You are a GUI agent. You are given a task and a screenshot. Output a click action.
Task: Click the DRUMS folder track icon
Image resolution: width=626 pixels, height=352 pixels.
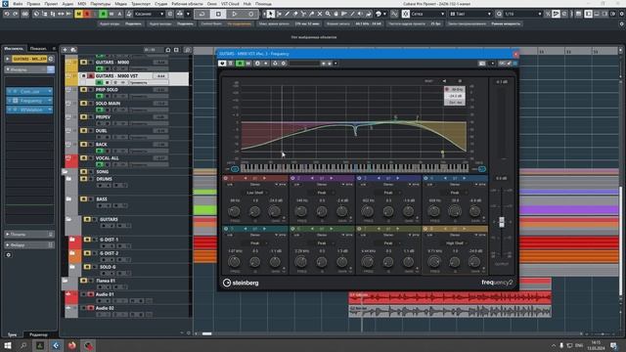(x=68, y=179)
